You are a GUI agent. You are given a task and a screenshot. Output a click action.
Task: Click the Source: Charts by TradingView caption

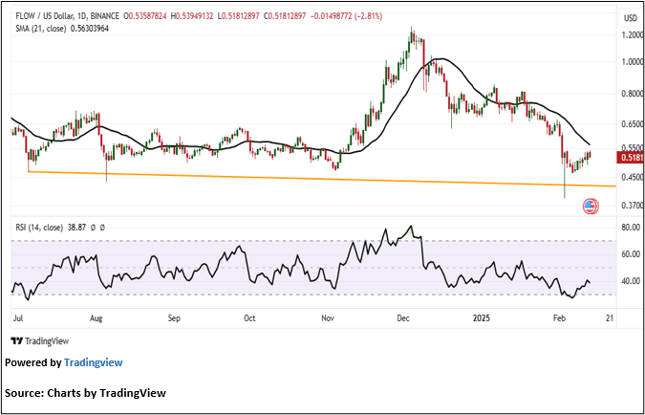[x=86, y=393]
